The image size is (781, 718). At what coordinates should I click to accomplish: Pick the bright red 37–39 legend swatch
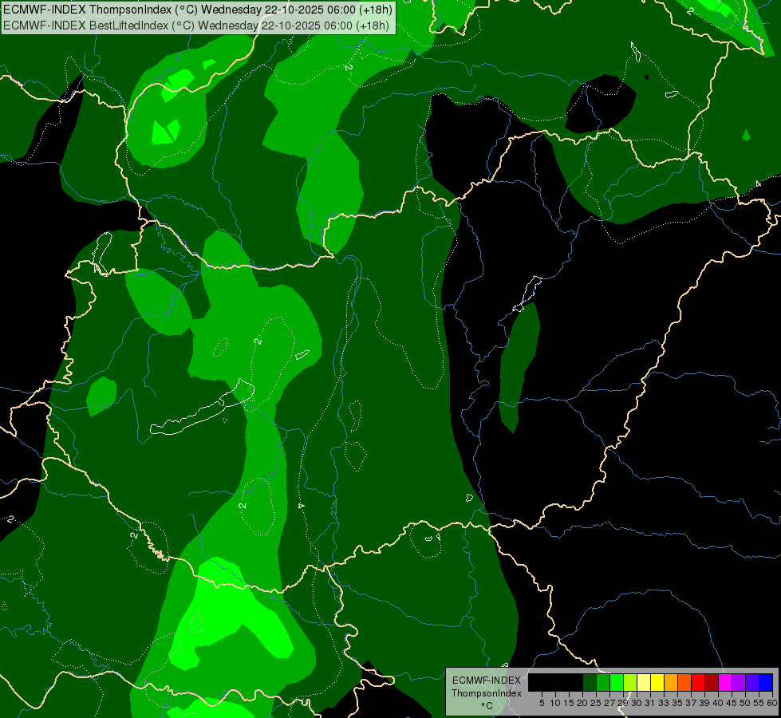698,682
